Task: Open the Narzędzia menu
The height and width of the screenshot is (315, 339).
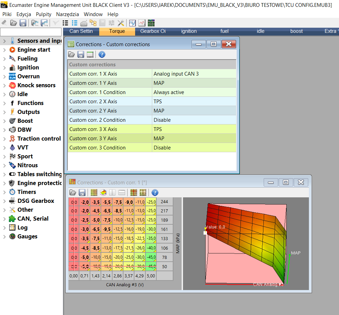Action: [67, 14]
